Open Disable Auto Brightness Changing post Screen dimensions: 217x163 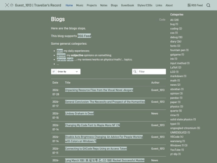pos(104,139)
